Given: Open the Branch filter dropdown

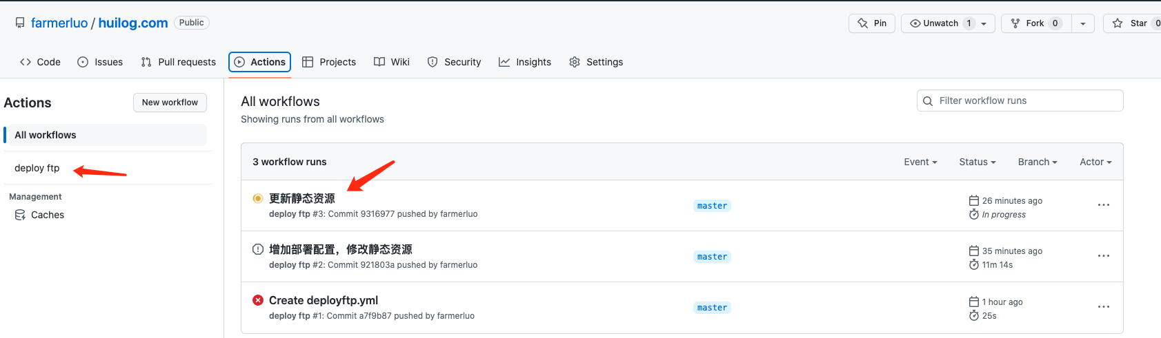Looking at the screenshot, I should pyautogui.click(x=1038, y=162).
